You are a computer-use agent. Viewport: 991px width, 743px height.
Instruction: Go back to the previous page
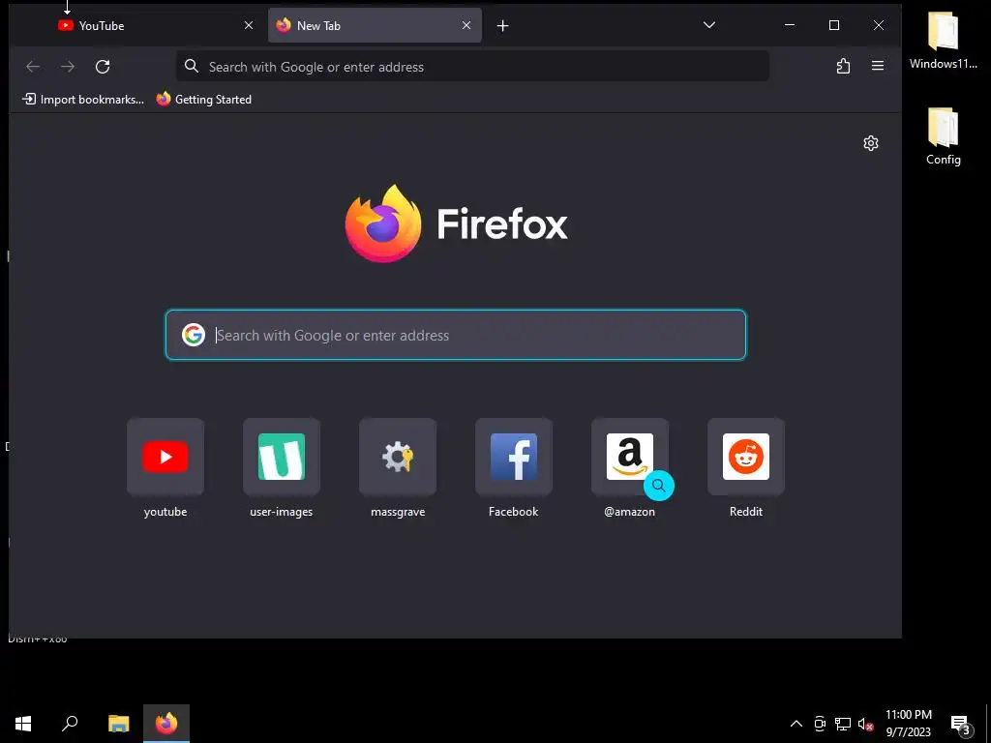coord(33,67)
